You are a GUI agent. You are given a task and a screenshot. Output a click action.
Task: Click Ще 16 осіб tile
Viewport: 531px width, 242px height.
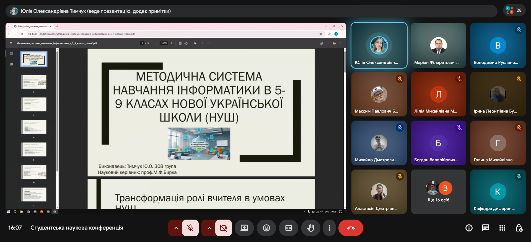click(x=439, y=192)
